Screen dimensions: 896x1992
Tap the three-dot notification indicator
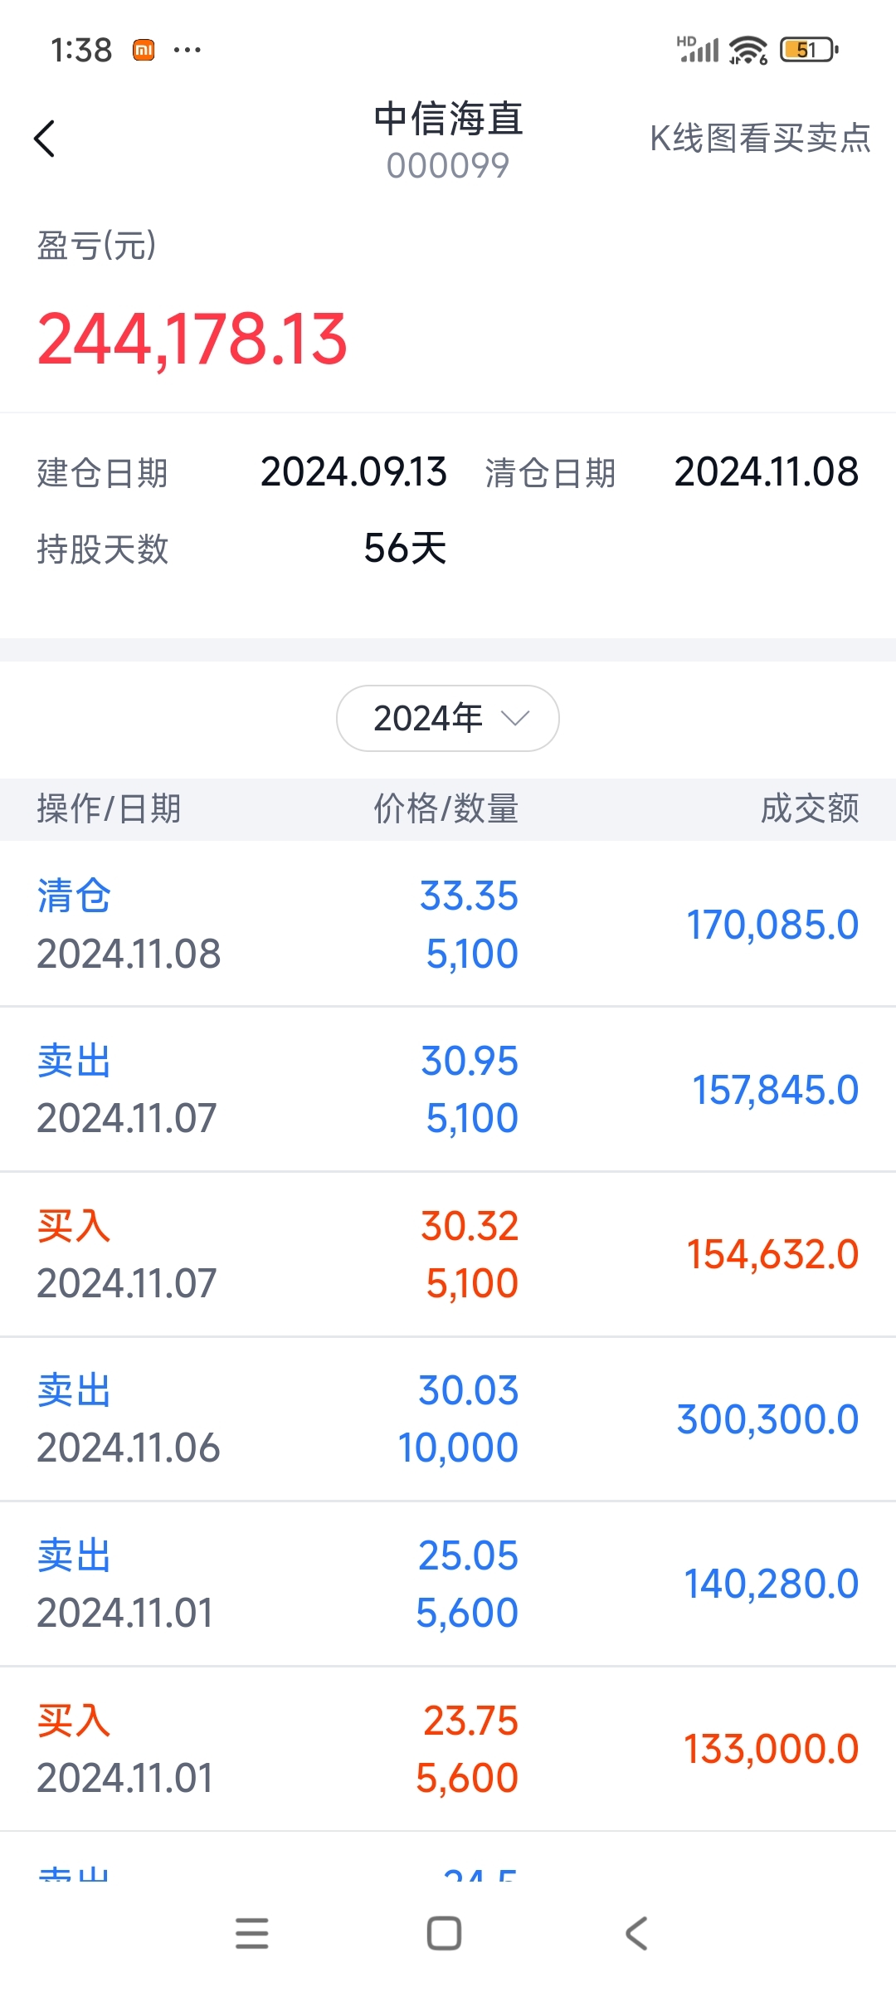point(187,51)
